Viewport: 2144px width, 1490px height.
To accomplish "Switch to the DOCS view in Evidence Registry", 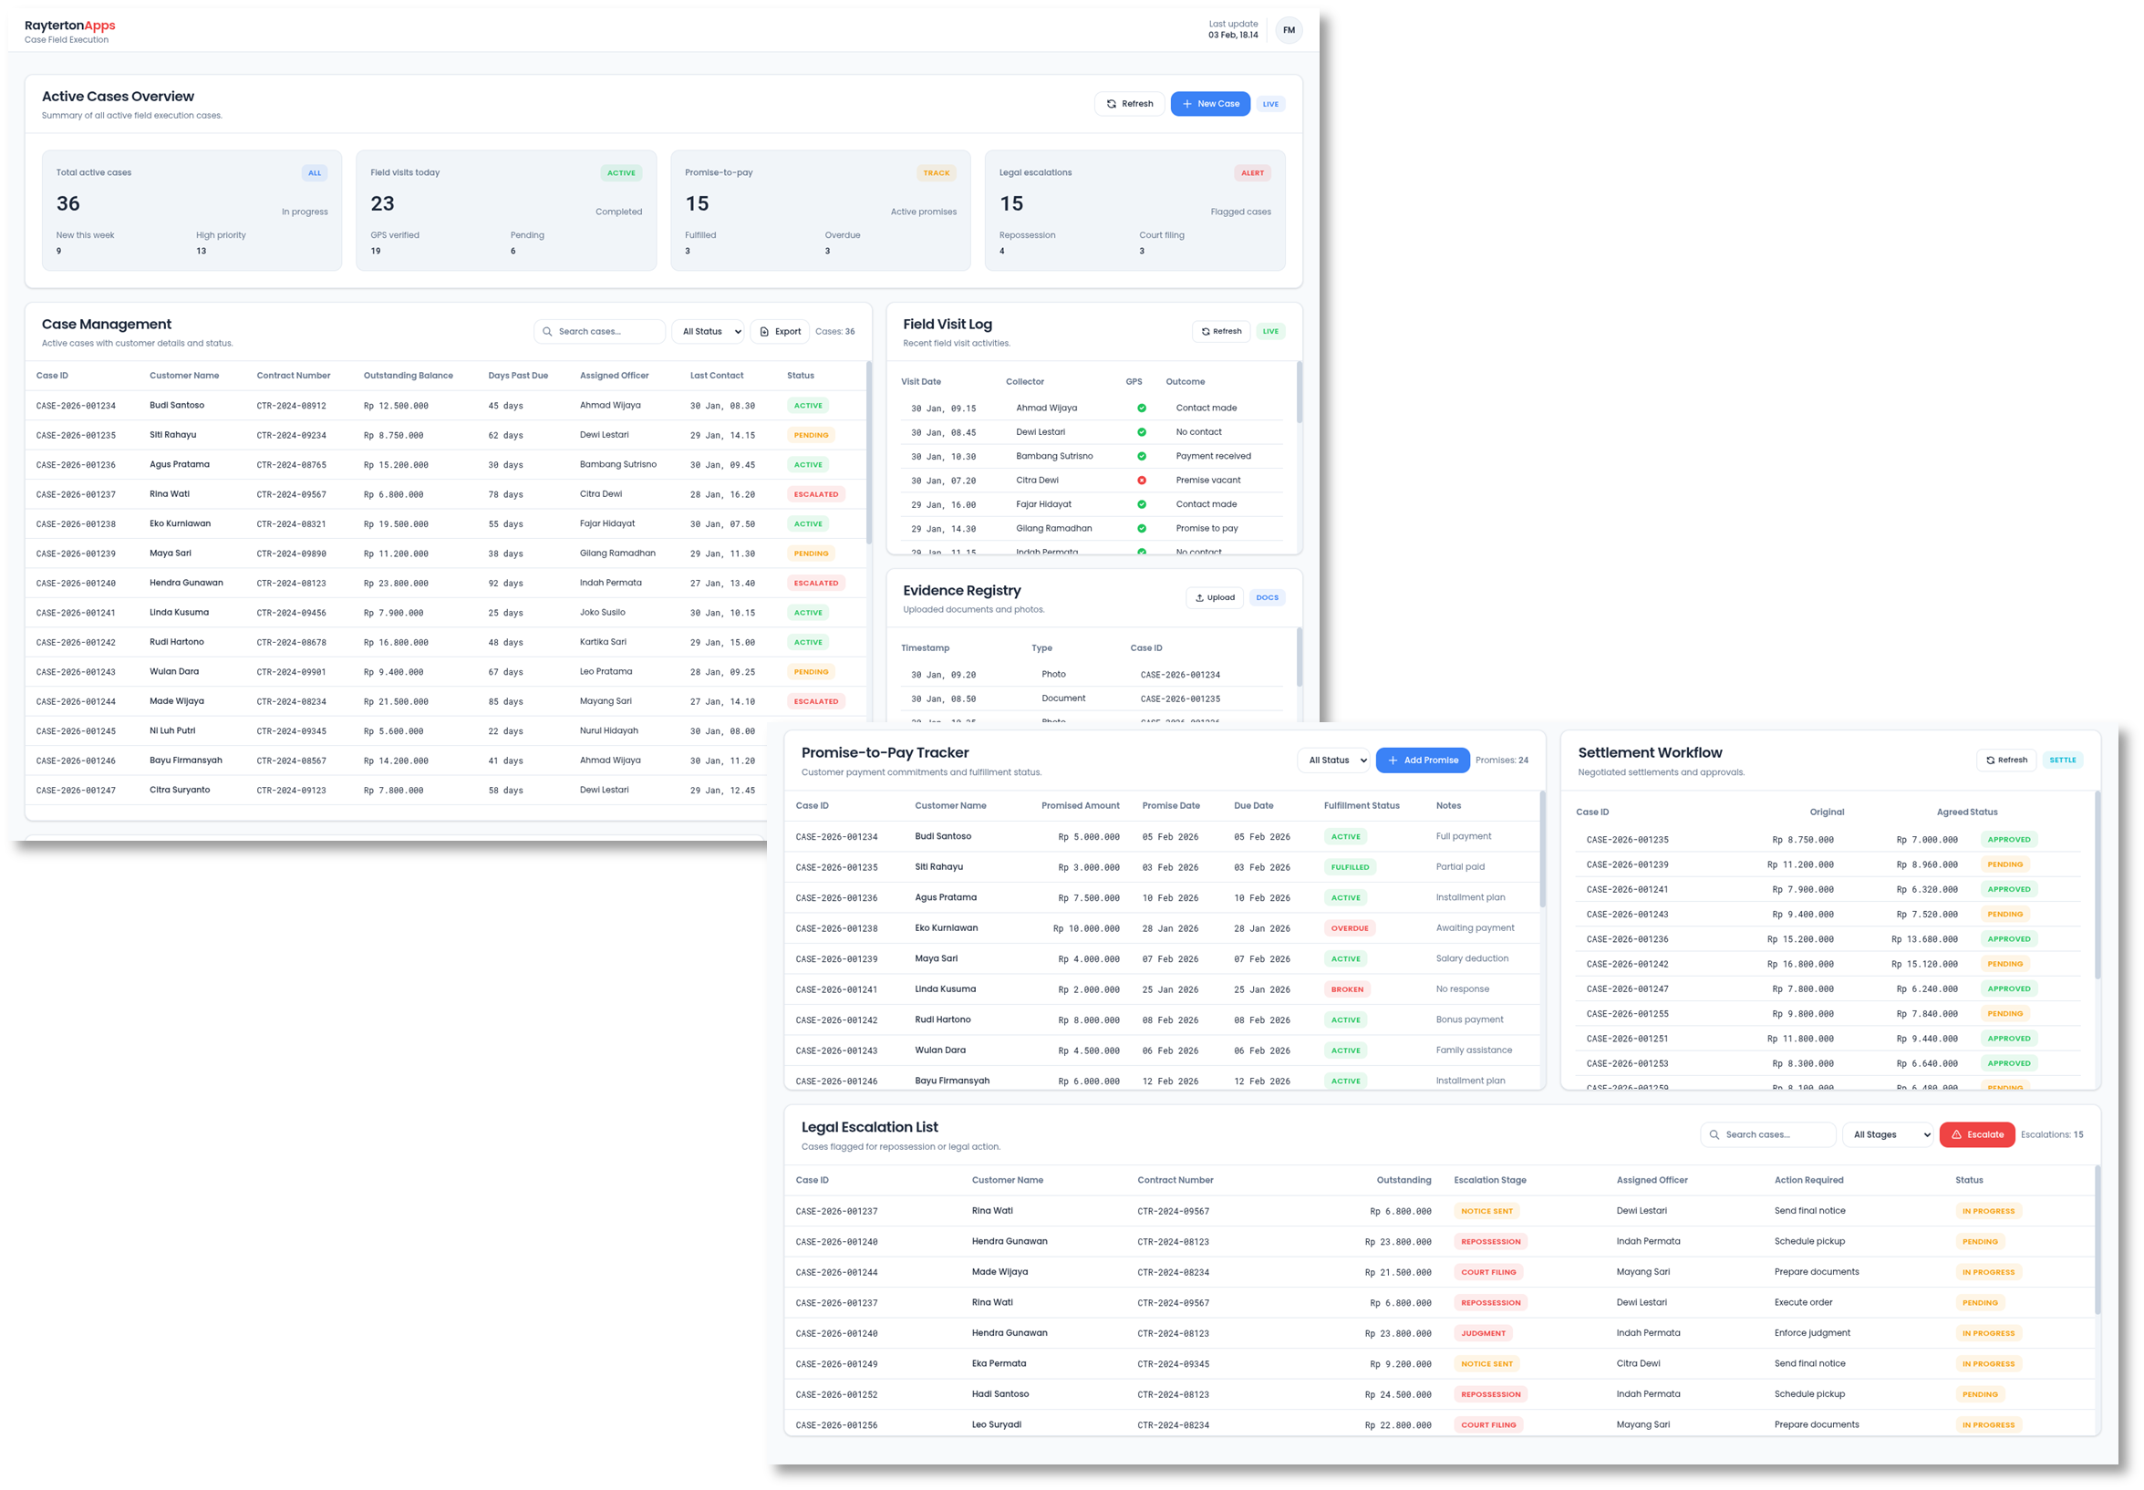I will point(1267,597).
